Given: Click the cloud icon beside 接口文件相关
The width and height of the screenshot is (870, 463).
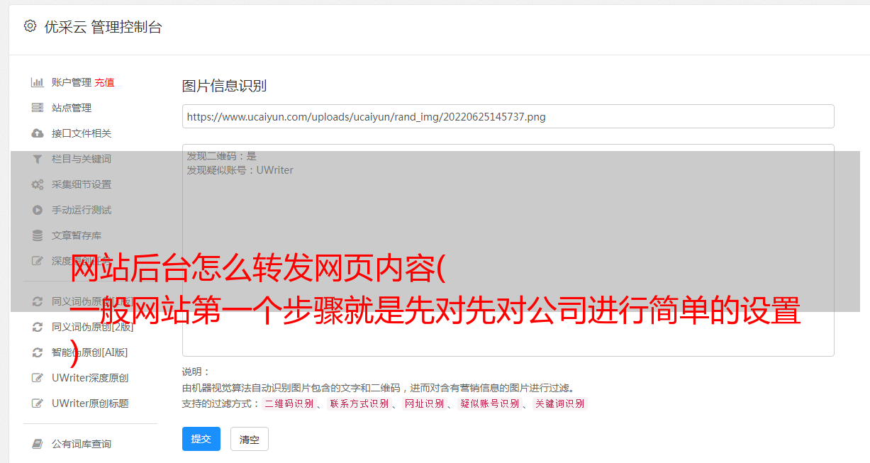Looking at the screenshot, I should (38, 133).
